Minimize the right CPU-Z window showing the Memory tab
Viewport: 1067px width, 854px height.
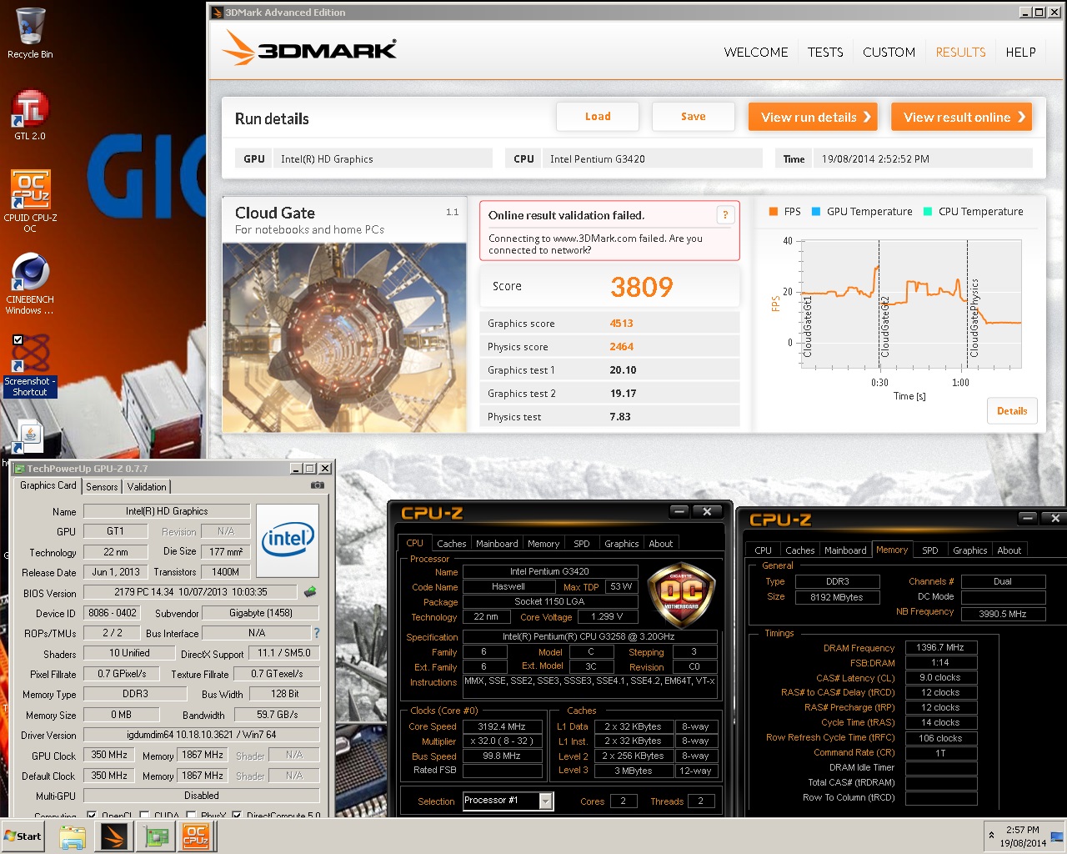coord(1028,518)
